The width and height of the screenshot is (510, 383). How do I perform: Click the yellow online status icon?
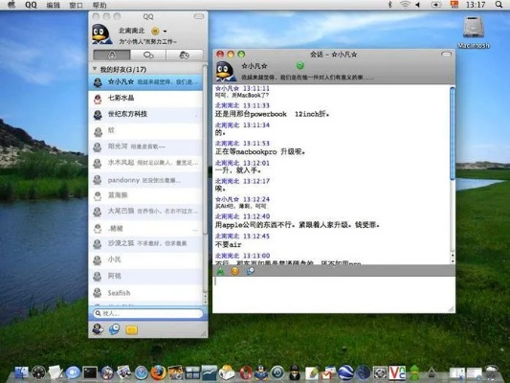155,31
